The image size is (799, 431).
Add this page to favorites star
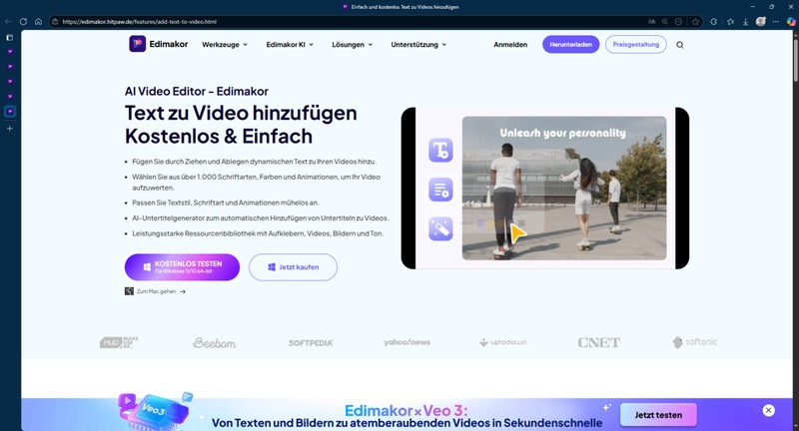pyautogui.click(x=695, y=21)
